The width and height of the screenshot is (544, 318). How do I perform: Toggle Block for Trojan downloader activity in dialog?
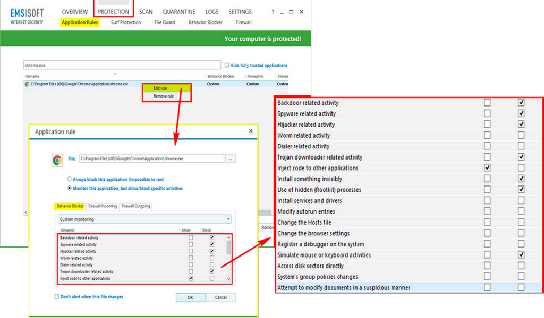point(212,272)
